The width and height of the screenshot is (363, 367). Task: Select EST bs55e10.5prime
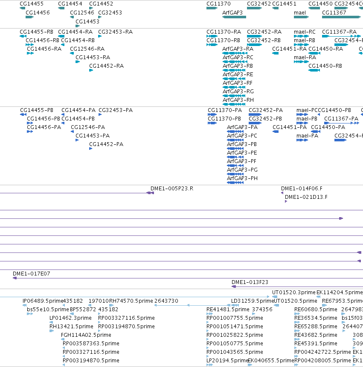(x=30, y=314)
